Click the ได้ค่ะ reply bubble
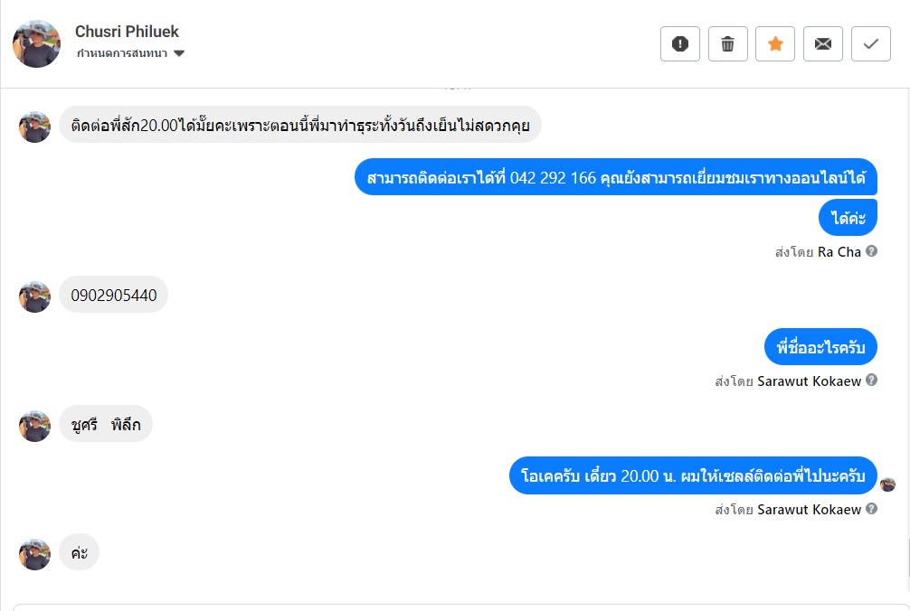Viewport: 910px width, 611px height. 848,218
